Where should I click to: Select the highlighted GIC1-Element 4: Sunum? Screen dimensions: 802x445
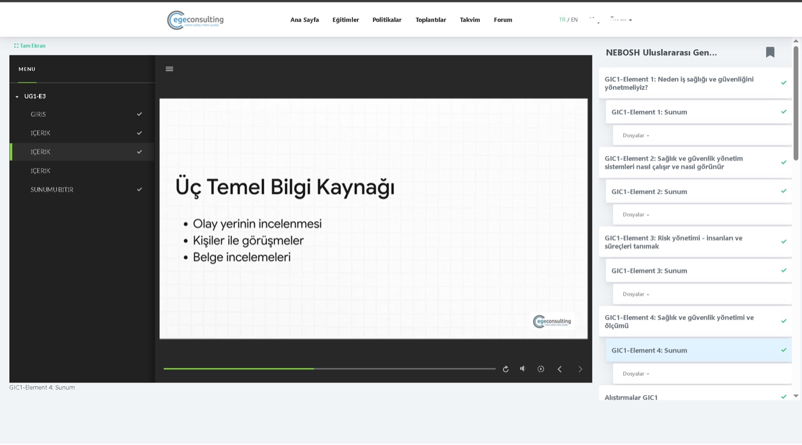pos(698,351)
